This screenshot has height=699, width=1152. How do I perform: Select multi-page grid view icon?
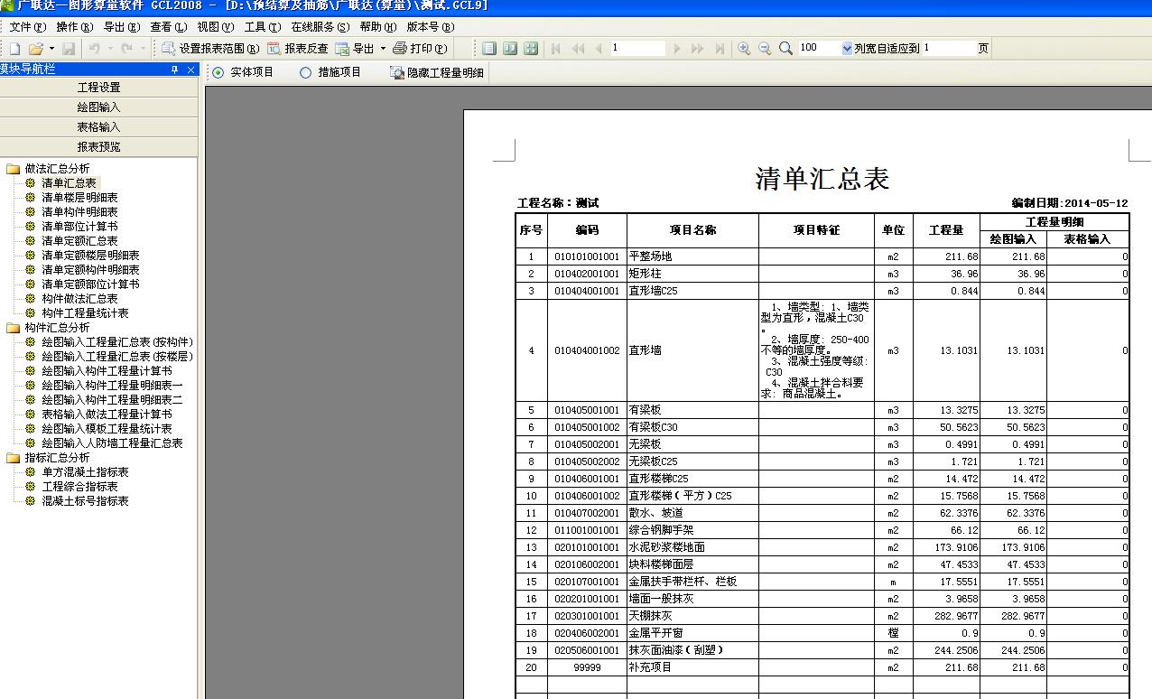pyautogui.click(x=531, y=48)
